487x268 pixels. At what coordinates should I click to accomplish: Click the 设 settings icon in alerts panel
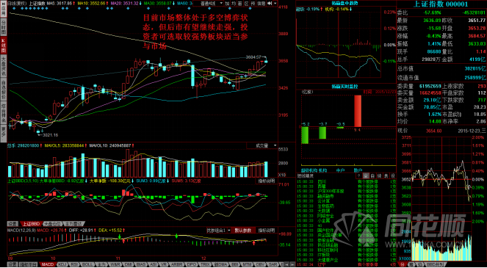coord(392,175)
